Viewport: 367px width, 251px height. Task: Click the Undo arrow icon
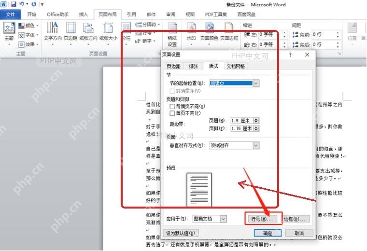click(22, 4)
